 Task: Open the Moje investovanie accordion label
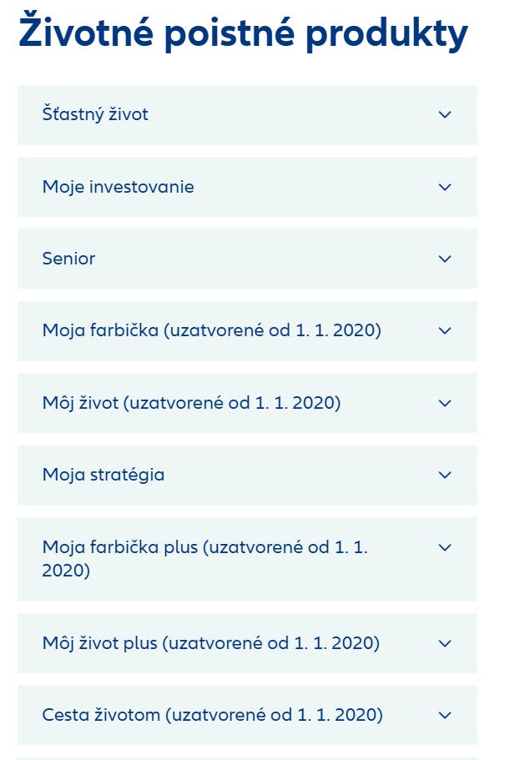[x=118, y=187]
